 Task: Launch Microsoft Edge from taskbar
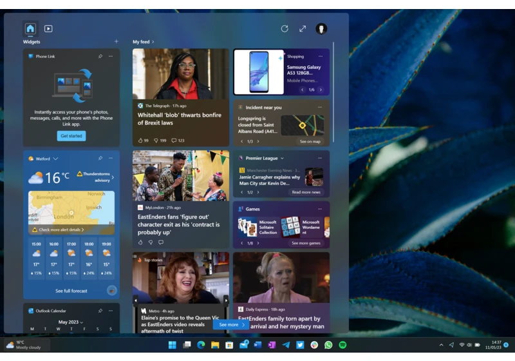[x=201, y=345]
